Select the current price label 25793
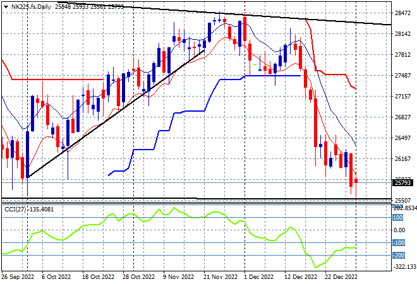 pyautogui.click(x=402, y=183)
